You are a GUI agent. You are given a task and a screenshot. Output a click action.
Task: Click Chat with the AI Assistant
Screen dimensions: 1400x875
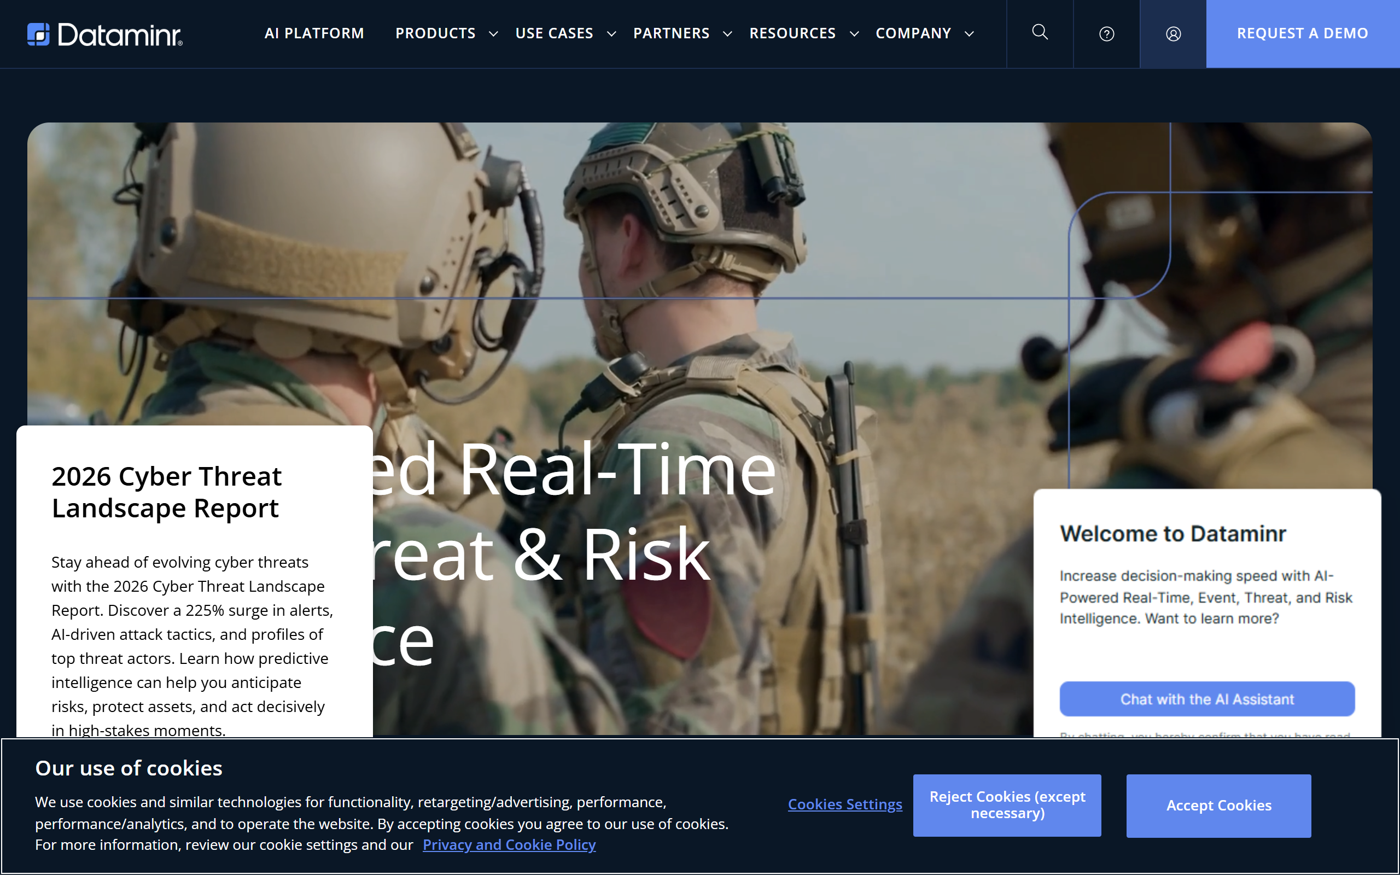pos(1207,699)
